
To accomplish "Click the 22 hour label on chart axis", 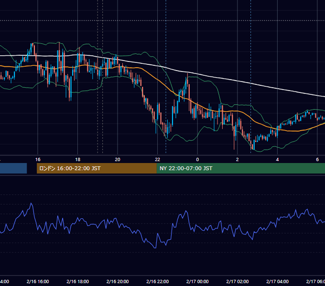I will click(x=158, y=160).
